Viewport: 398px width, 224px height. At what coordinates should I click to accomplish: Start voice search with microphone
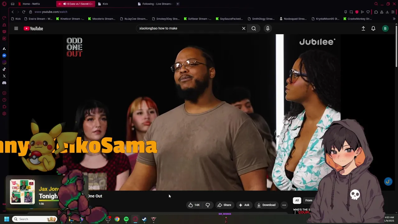click(x=268, y=28)
